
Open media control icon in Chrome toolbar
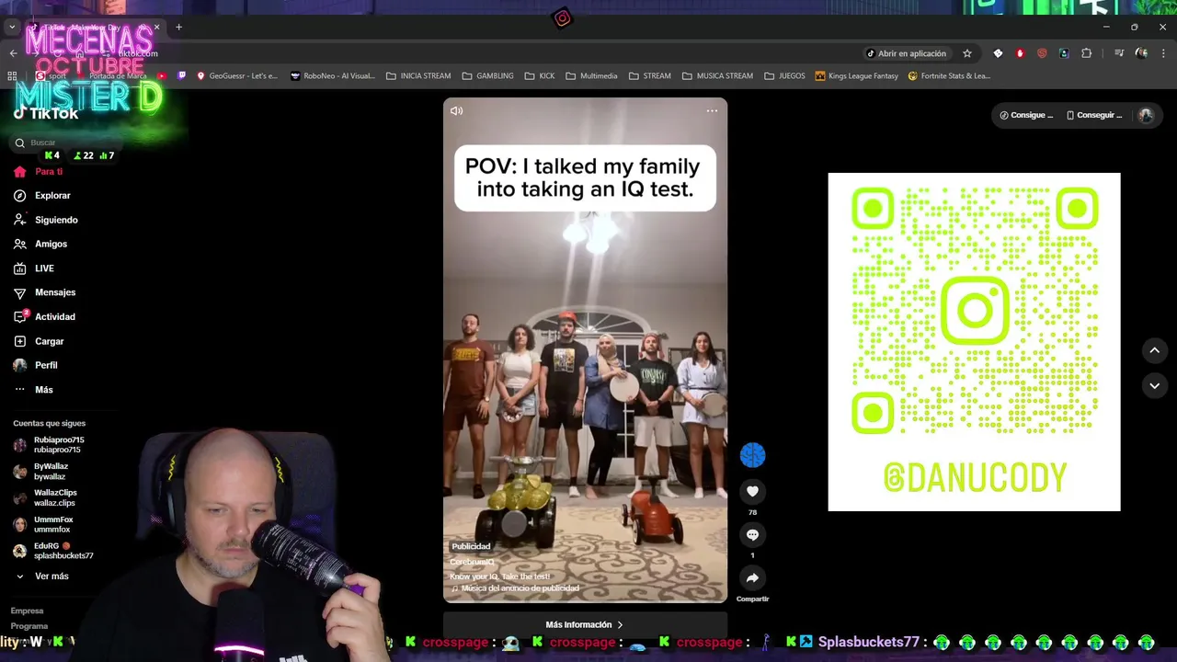tap(1119, 53)
